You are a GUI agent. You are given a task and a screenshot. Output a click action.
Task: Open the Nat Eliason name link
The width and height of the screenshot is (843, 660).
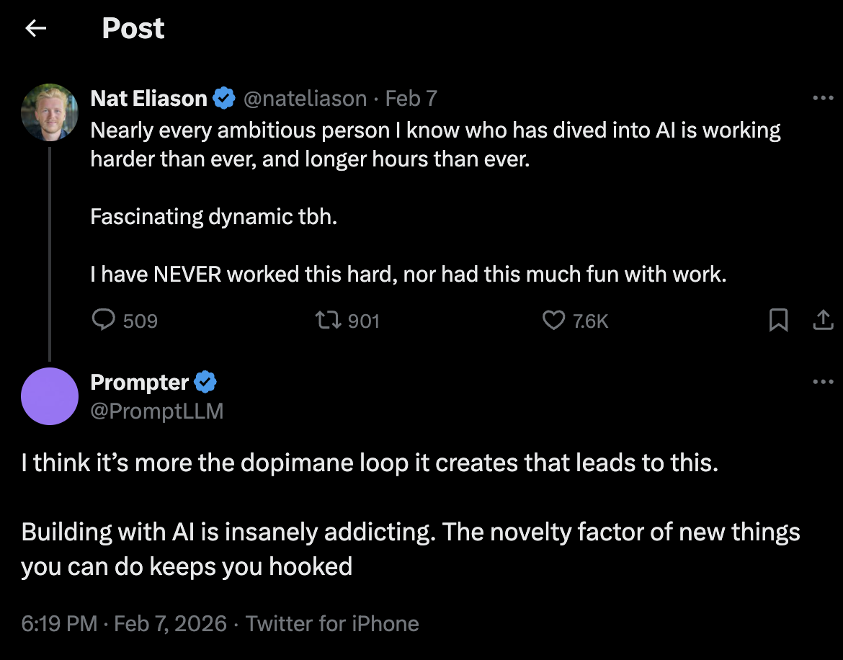point(148,98)
